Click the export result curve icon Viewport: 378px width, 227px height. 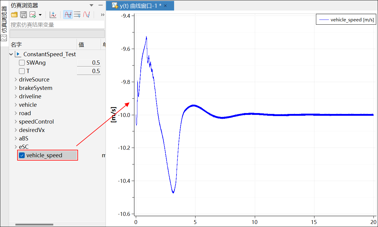coord(33,15)
